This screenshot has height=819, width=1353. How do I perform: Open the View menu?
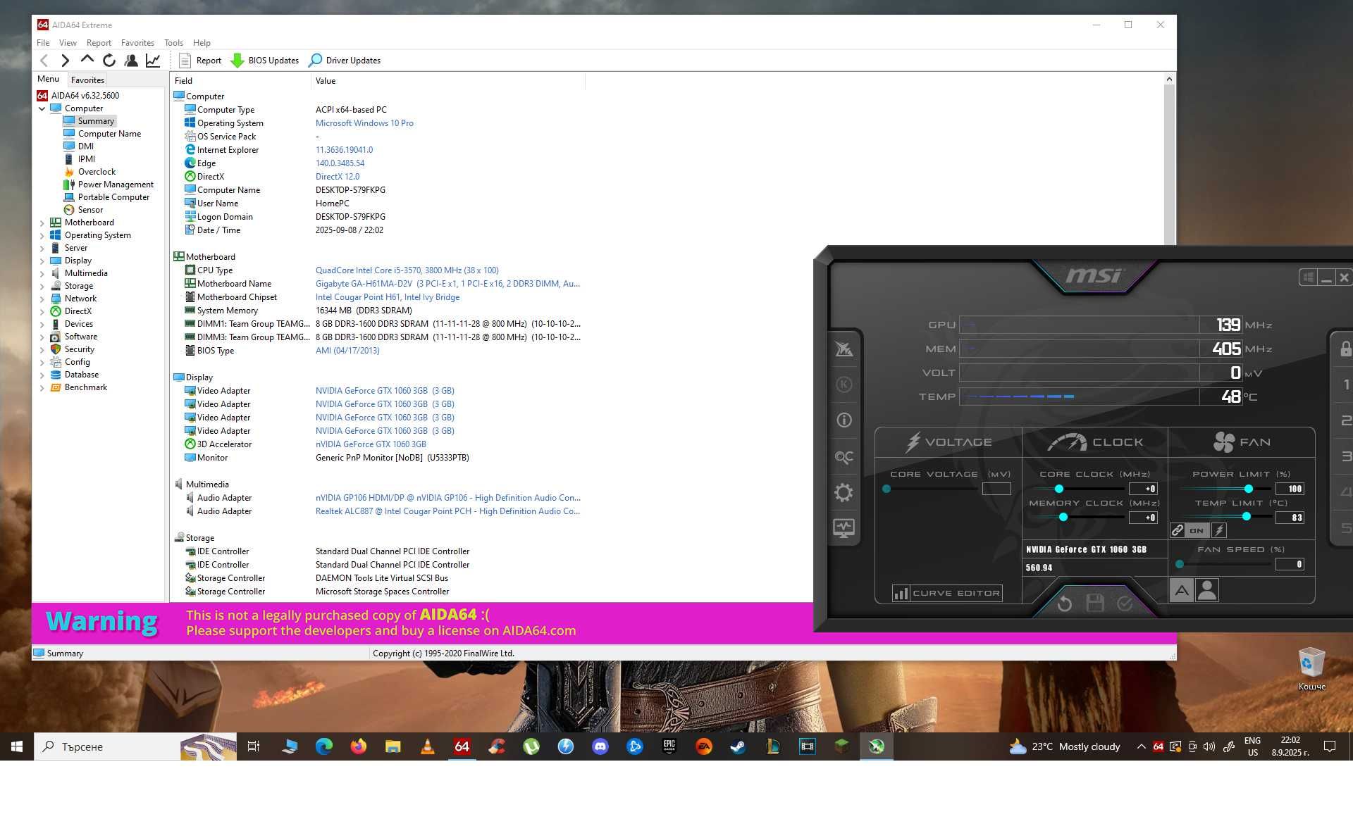(68, 43)
